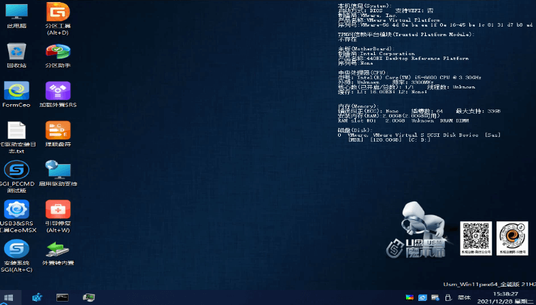Click the green monitor taskbar icon

pos(89,298)
